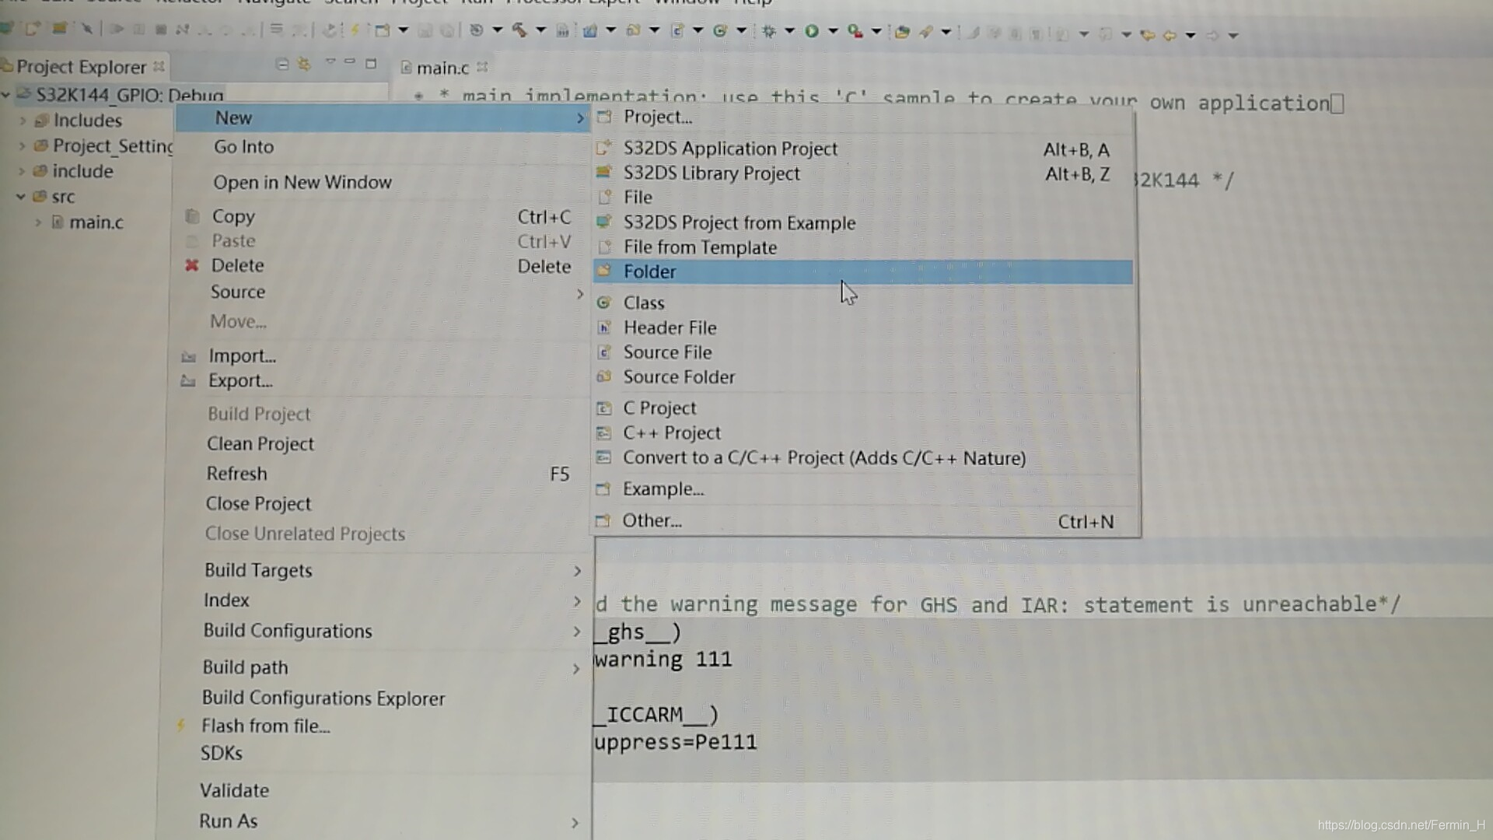Viewport: 1493px width, 840px height.
Task: Choose S32DS Library Project
Action: pyautogui.click(x=862, y=173)
